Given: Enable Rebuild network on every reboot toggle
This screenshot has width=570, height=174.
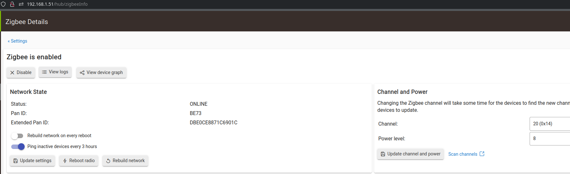Looking at the screenshot, I should click(17, 136).
